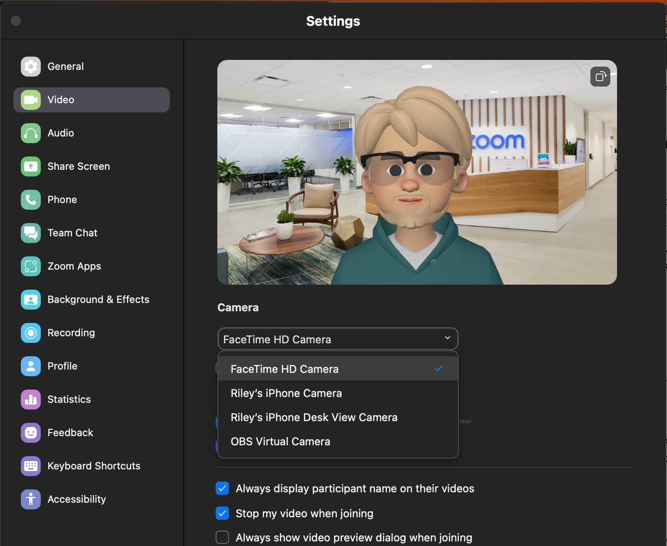
Task: Uncheck Stop my video when joining
Action: click(222, 513)
